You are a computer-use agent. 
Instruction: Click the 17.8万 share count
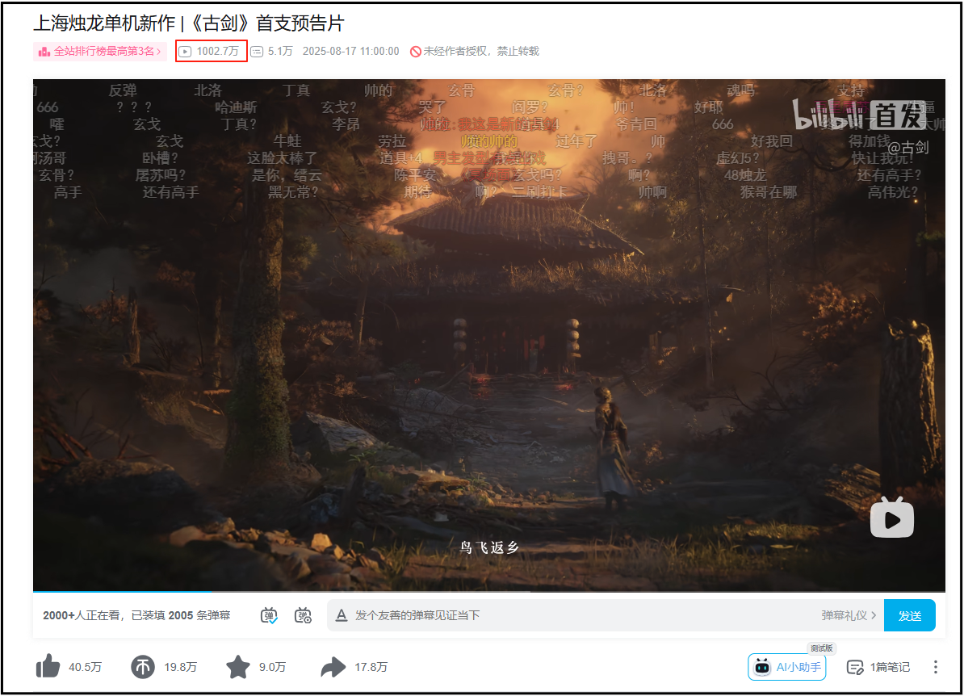371,667
